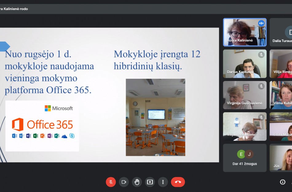Click the present screen icon
The height and width of the screenshot is (192, 292).
click(150, 182)
